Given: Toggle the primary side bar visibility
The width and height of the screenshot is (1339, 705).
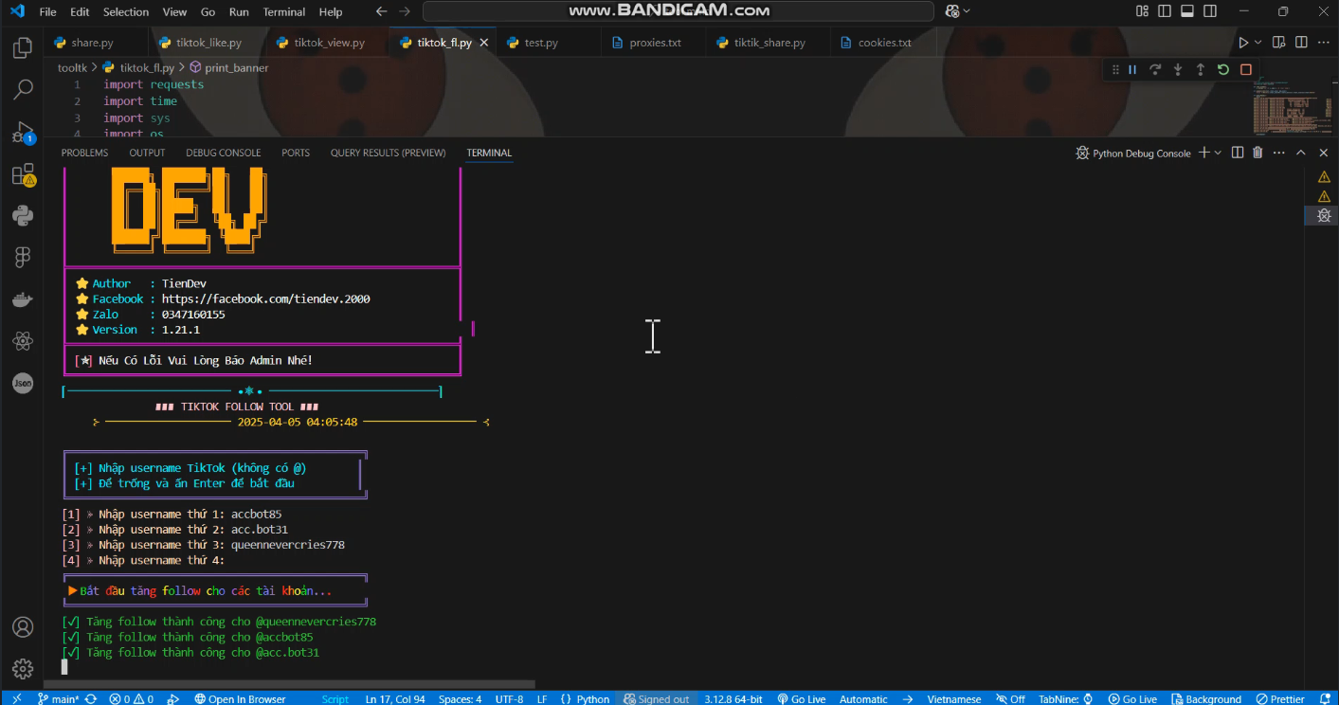Looking at the screenshot, I should (x=1165, y=11).
